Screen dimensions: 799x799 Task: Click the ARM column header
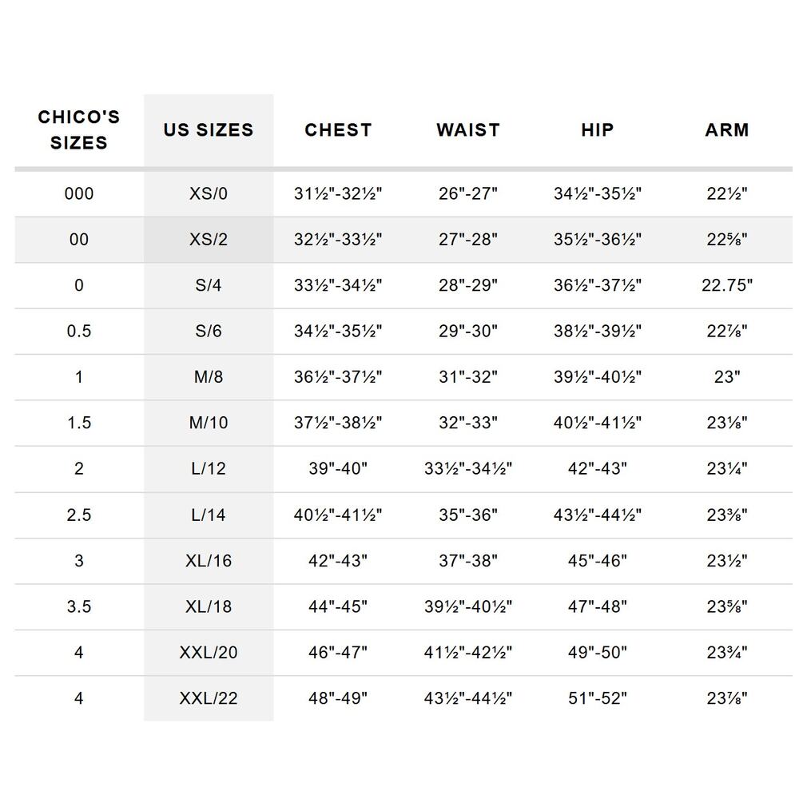(x=727, y=130)
